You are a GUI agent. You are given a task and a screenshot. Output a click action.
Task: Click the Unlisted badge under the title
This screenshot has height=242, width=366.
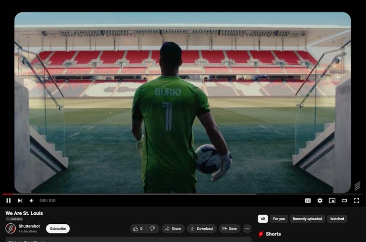(14, 219)
